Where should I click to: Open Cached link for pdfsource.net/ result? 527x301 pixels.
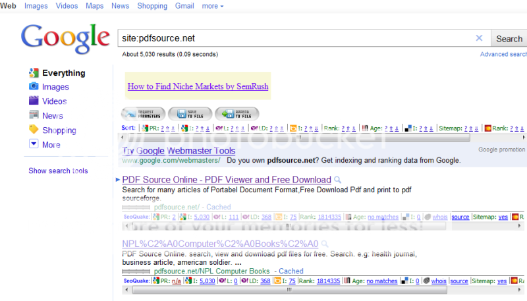click(219, 207)
